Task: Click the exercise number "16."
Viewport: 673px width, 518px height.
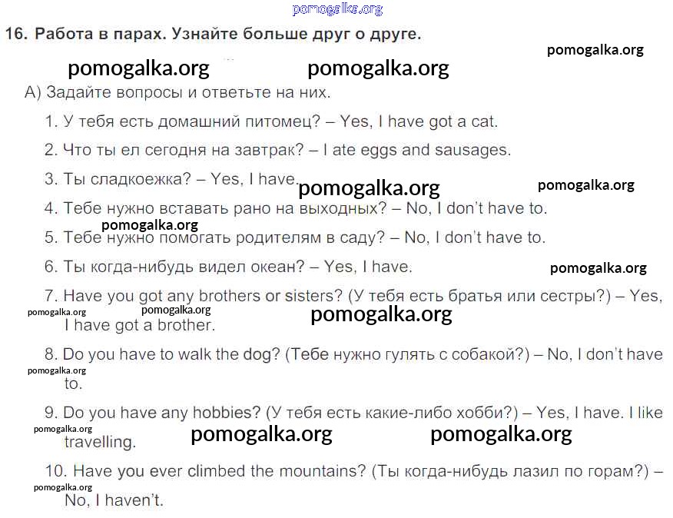Action: [x=15, y=35]
